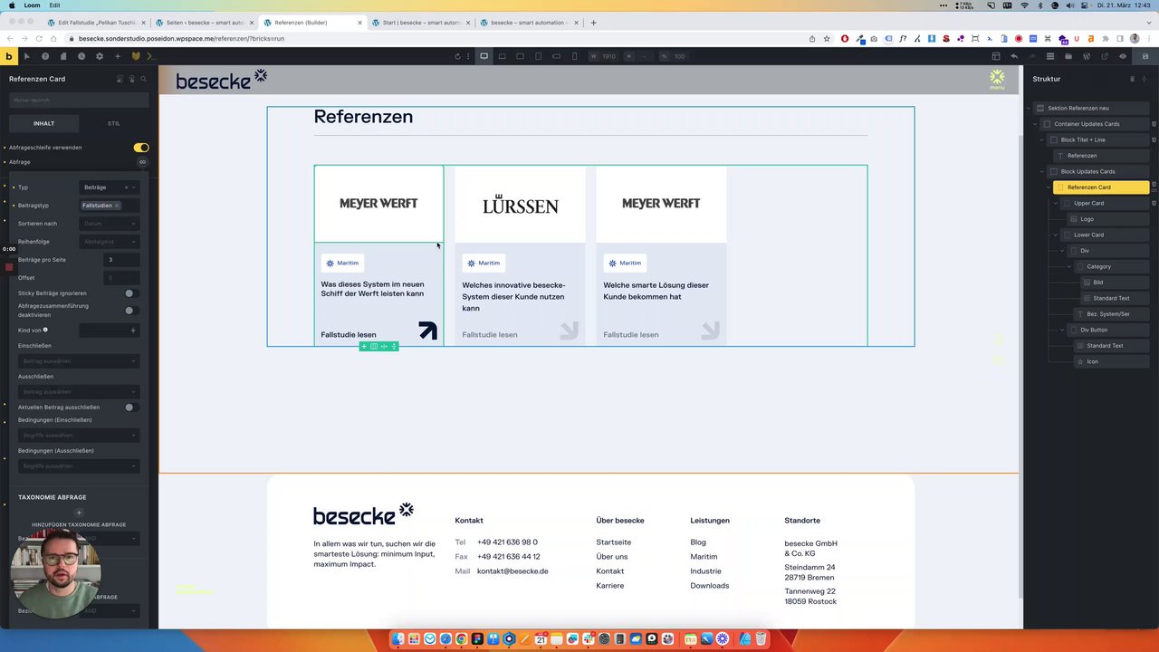Toggle Abfrageschleife verwenden off
1159x652 pixels.
click(x=141, y=148)
